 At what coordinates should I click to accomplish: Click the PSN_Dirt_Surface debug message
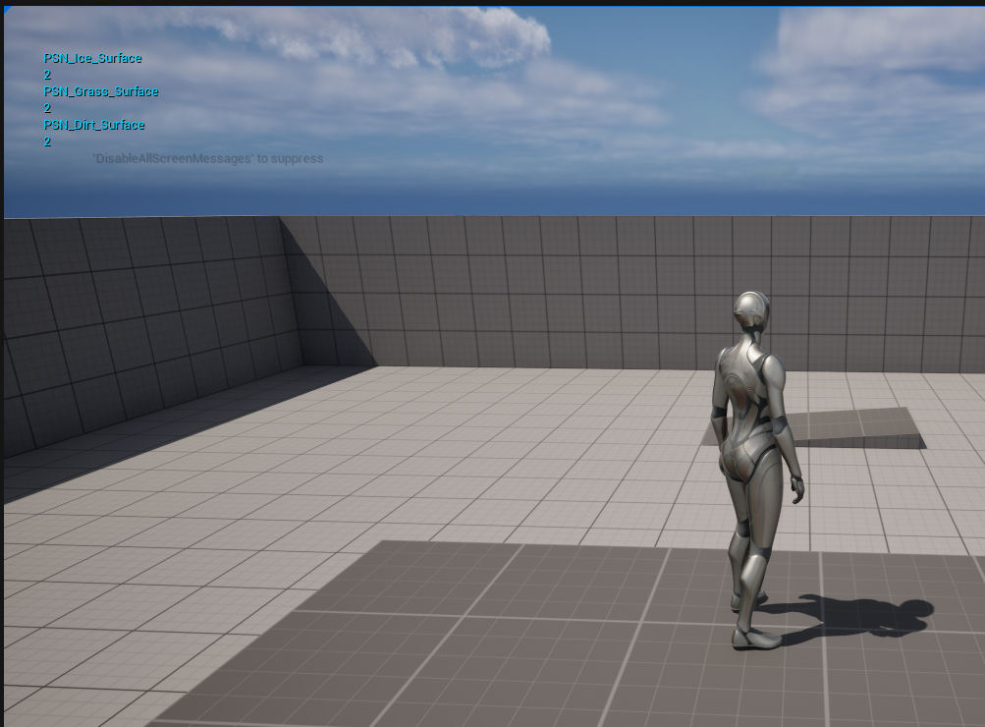pyautogui.click(x=93, y=125)
